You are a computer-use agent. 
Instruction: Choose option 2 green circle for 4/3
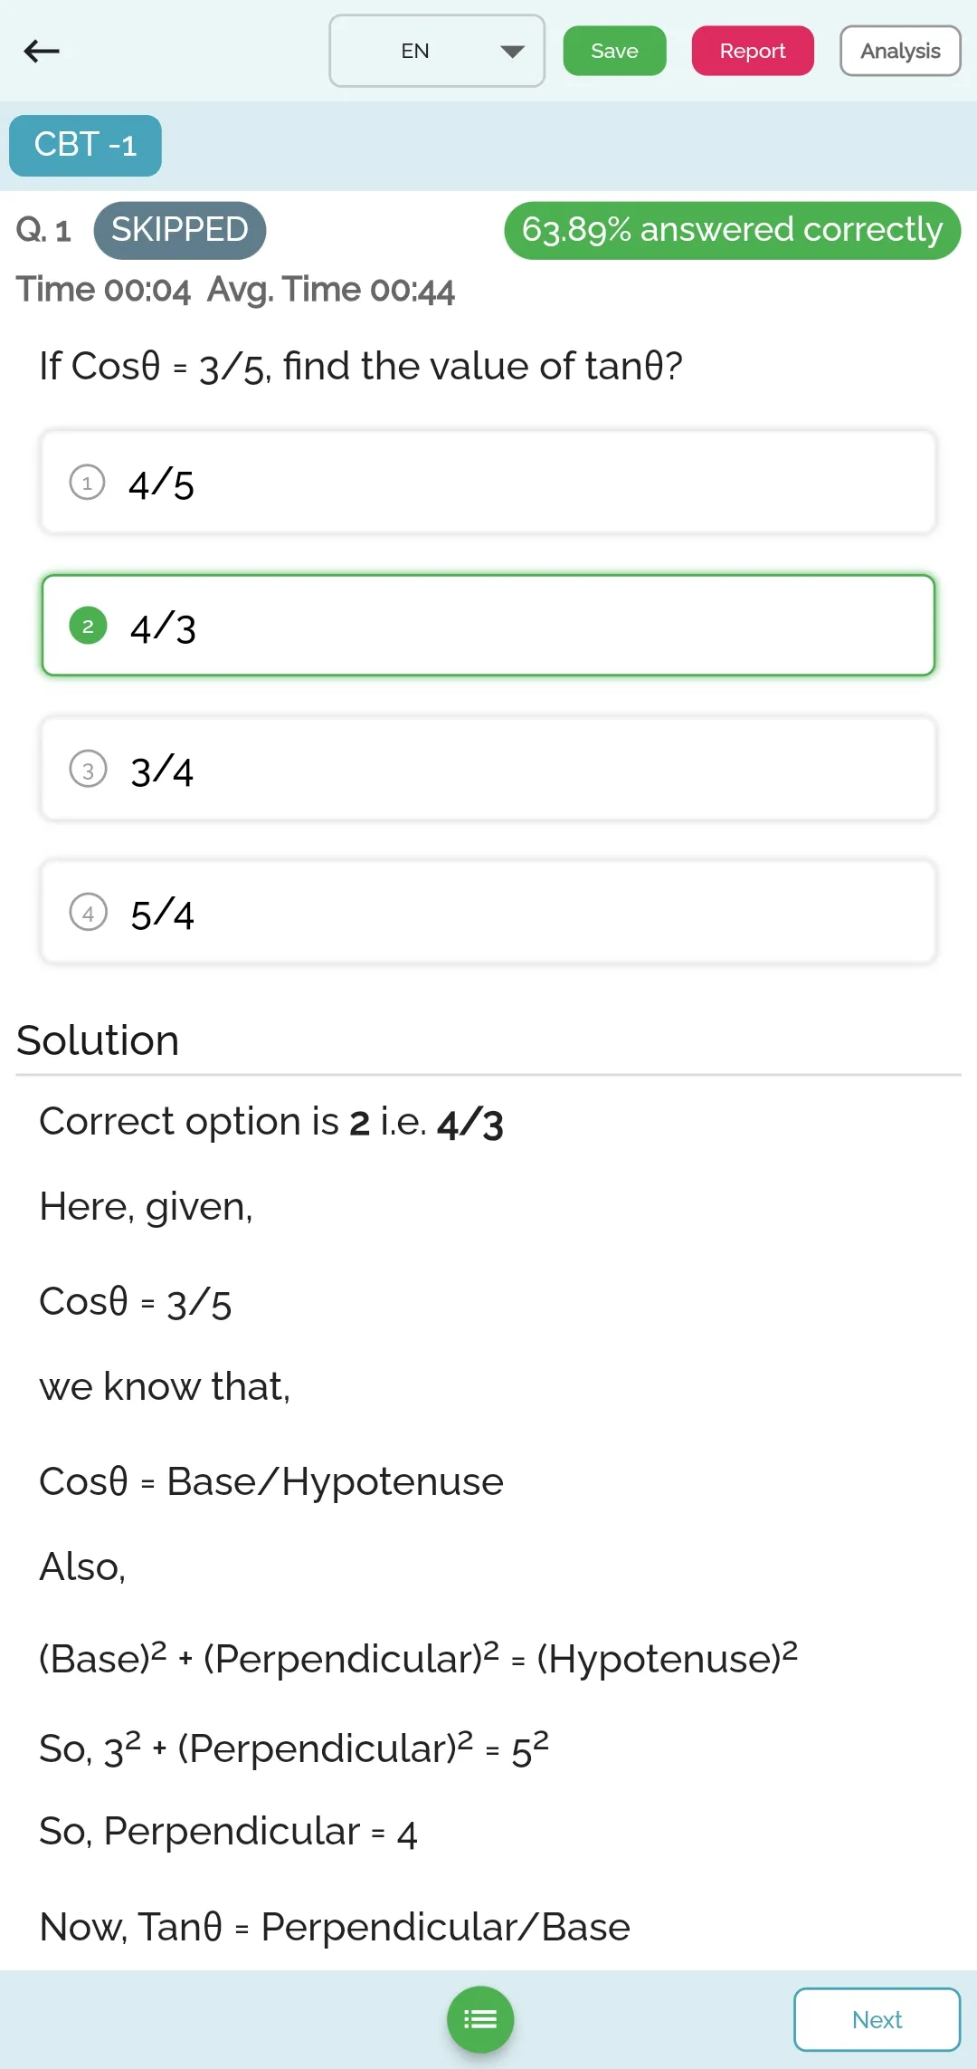(88, 626)
